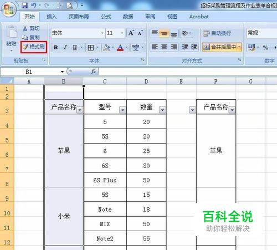The width and height of the screenshot is (277, 250).
Task: Apply red font color
Action: point(120,48)
